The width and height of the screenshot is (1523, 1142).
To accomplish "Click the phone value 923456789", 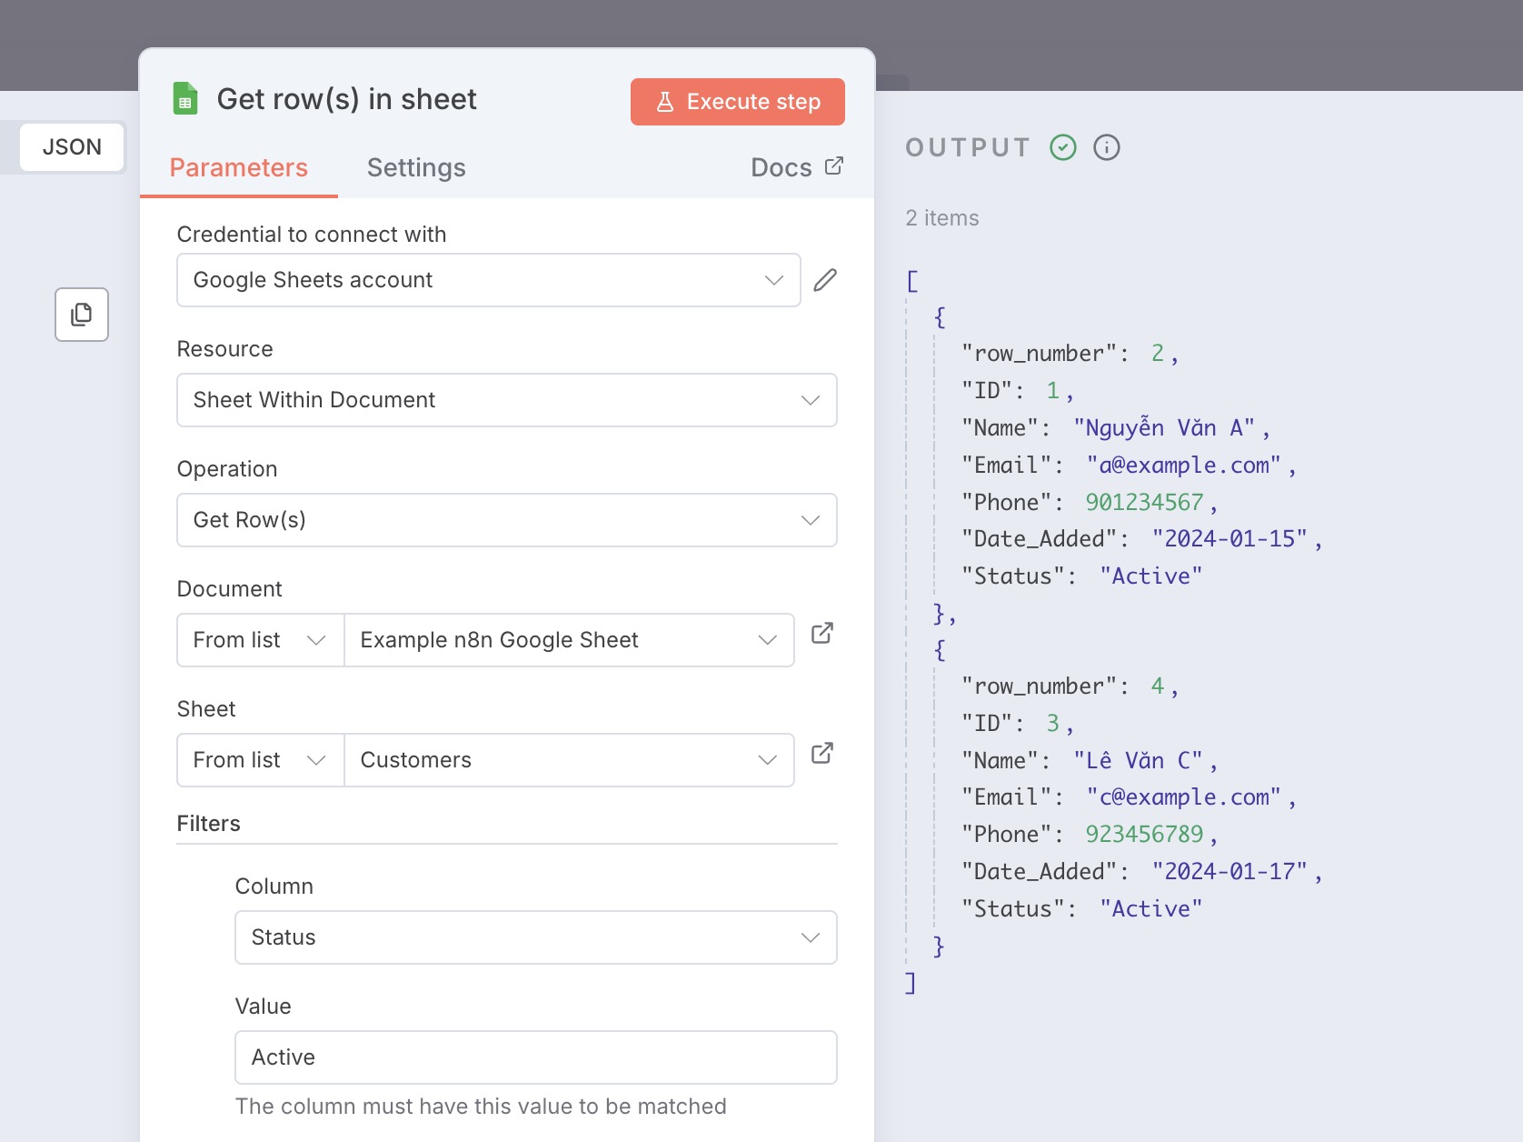I will tap(1144, 835).
